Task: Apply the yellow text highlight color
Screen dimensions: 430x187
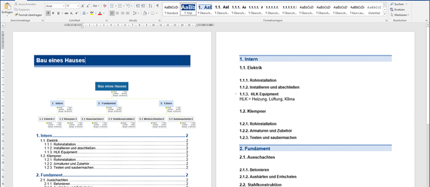Action: coord(91,13)
